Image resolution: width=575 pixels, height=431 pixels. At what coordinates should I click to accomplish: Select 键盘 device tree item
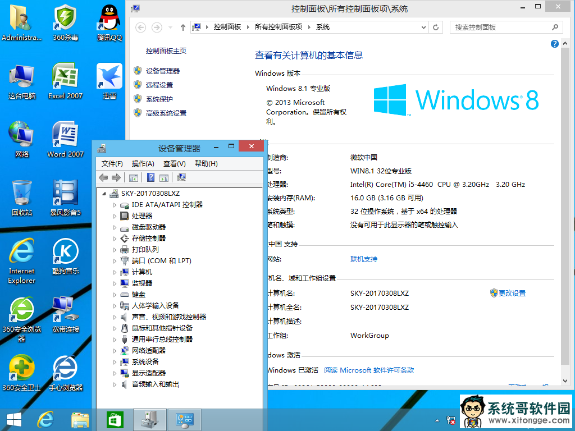coord(139,295)
